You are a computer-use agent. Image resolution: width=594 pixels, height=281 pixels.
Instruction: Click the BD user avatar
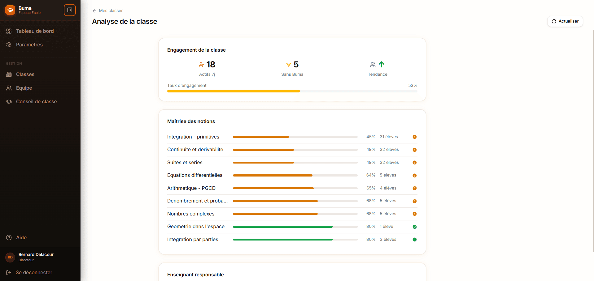[x=10, y=257]
